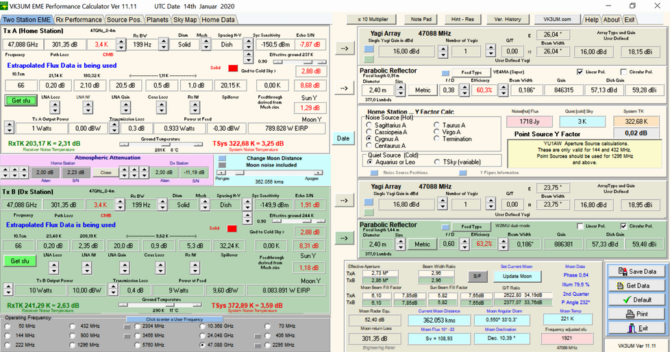The image size is (670, 352).
Task: Open the Planets tab
Action: pos(158,20)
